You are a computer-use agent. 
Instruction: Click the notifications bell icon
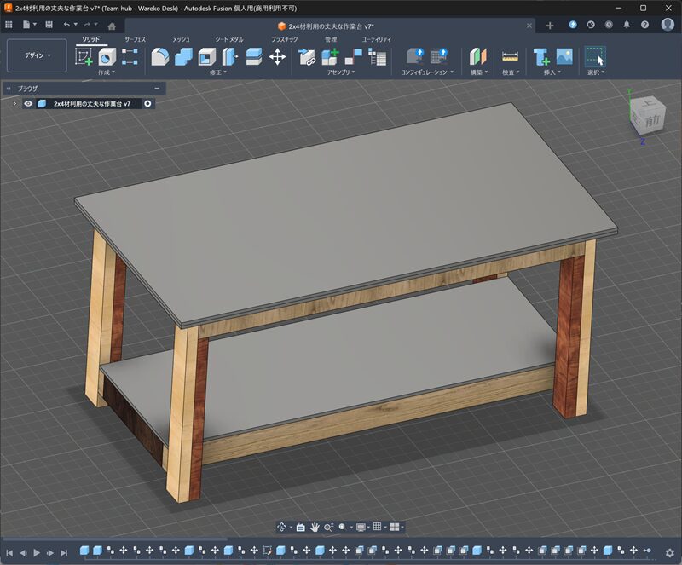coord(627,26)
